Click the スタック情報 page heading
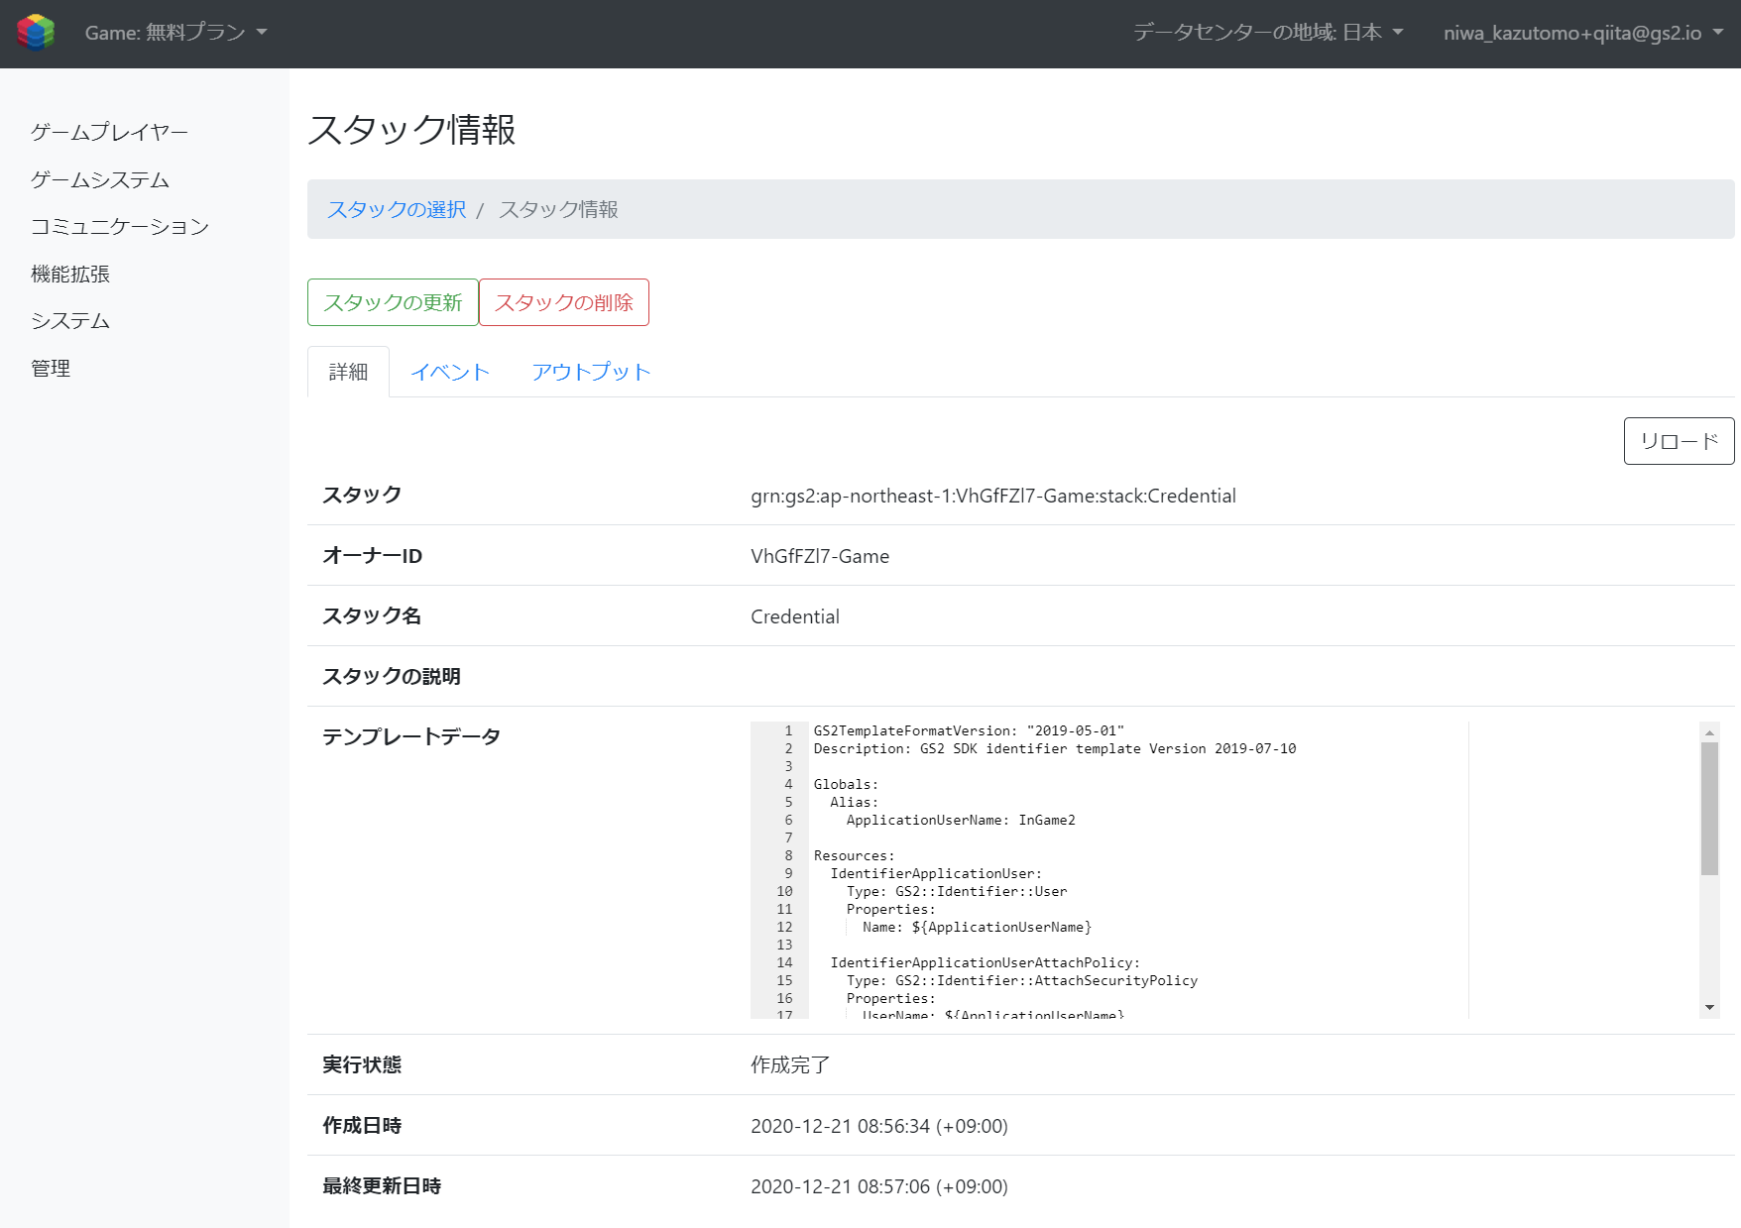 411,130
